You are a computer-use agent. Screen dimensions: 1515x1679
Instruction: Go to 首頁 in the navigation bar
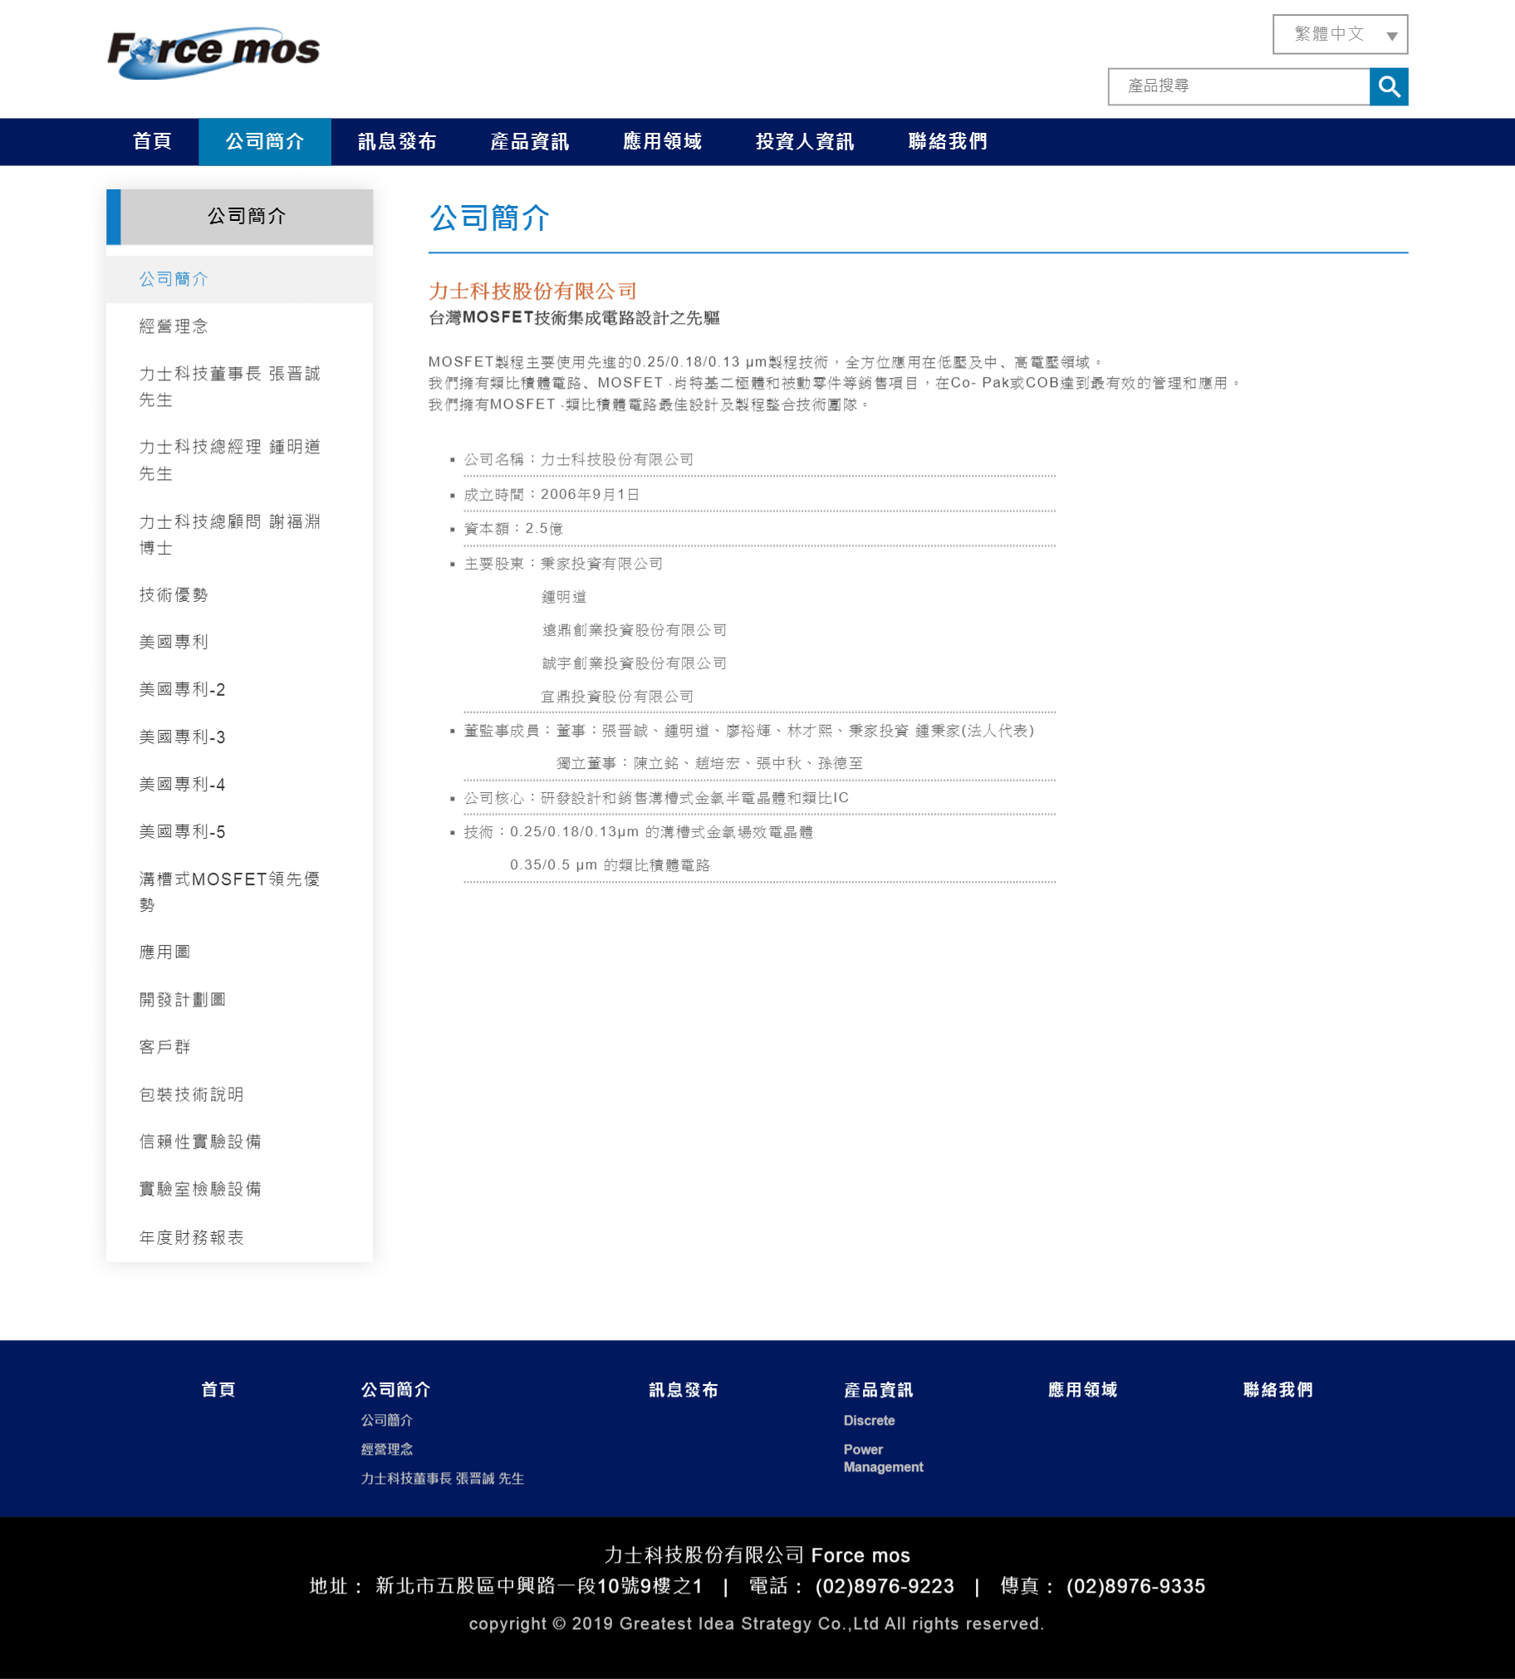152,141
